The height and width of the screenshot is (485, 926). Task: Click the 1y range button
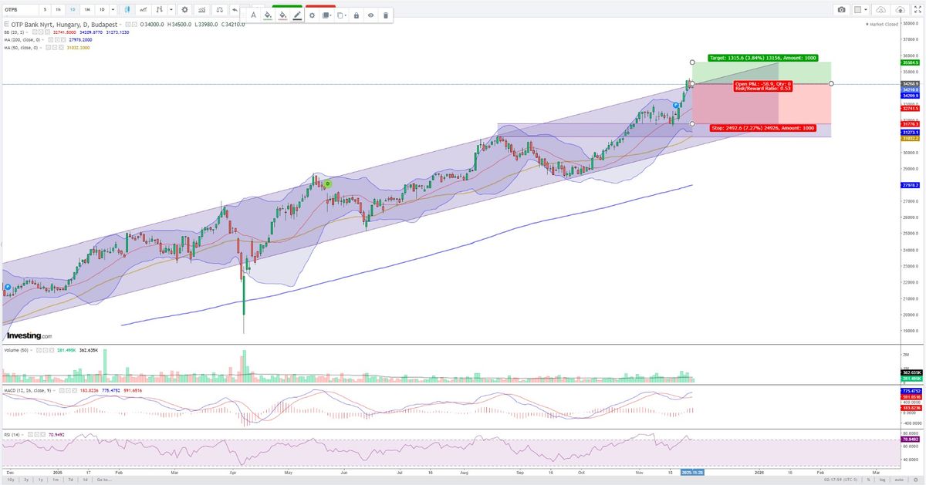click(x=39, y=480)
